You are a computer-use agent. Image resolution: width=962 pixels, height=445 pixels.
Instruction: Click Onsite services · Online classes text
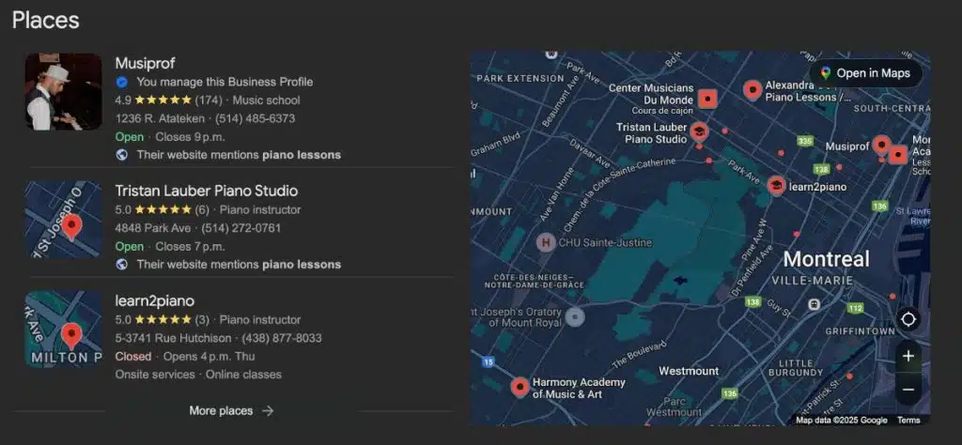tap(198, 375)
